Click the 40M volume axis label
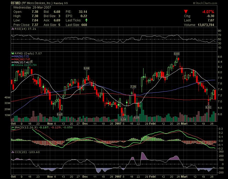Viewport: 228px width, 179px height. pos(7,97)
